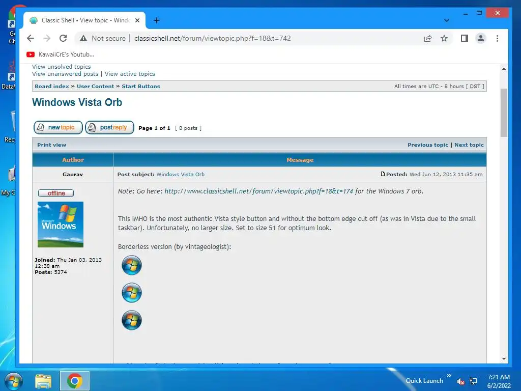Open a new browser tab
This screenshot has height=391, width=521.
click(157, 20)
